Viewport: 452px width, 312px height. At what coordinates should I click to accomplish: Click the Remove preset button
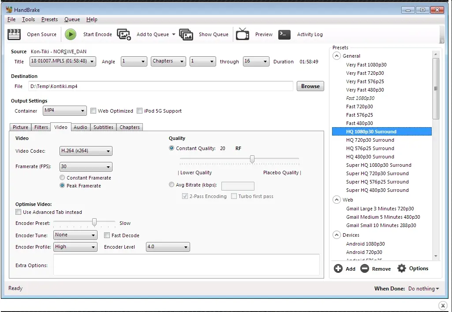375,268
